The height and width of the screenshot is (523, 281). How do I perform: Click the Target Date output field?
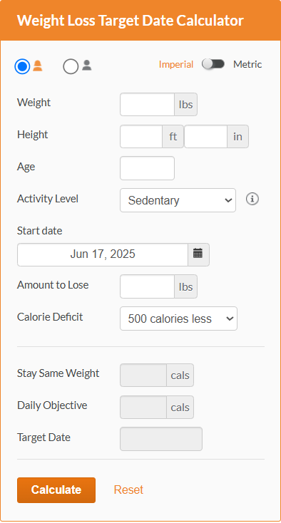click(x=161, y=439)
